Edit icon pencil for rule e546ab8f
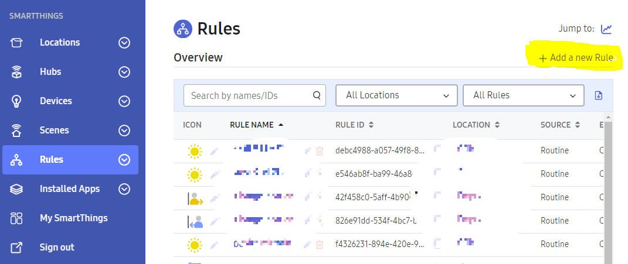628x264 pixels. [x=214, y=174]
